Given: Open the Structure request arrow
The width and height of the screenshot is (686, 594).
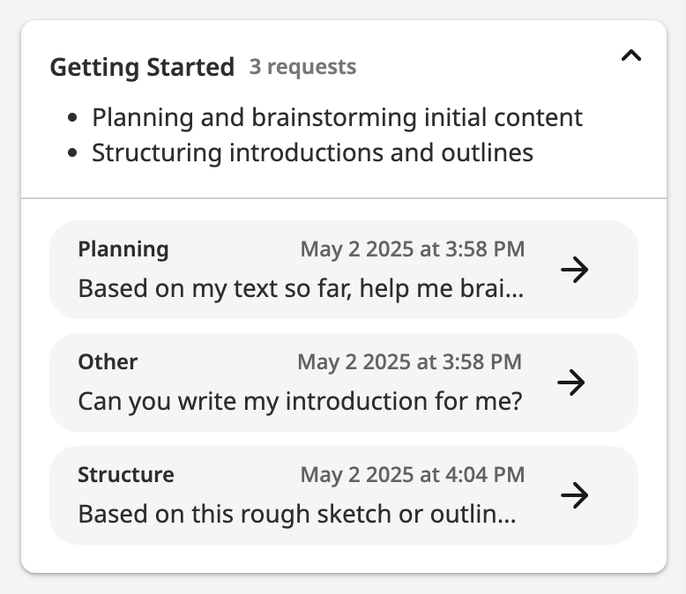Looking at the screenshot, I should 574,495.
